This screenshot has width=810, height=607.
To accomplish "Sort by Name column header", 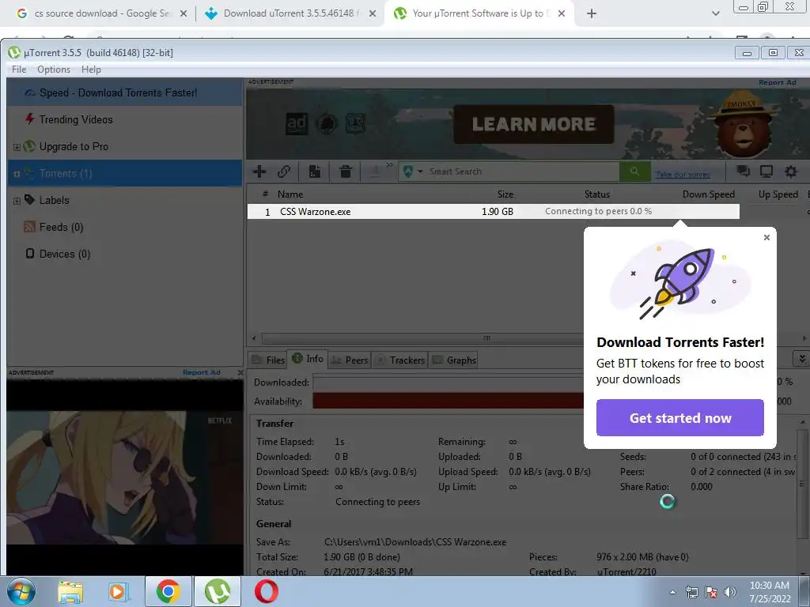I will 290,194.
